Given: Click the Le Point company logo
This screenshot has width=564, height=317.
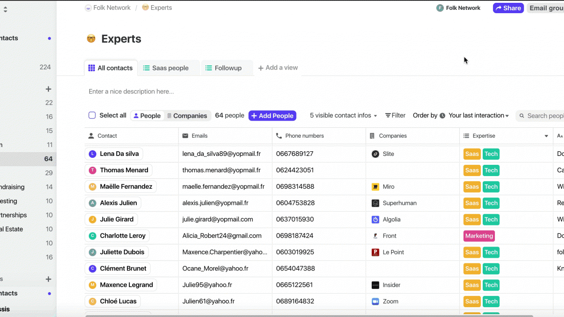Looking at the screenshot, I should click(375, 252).
